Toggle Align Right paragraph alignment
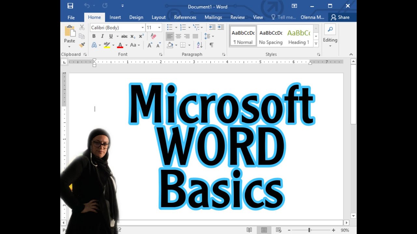The height and width of the screenshot is (234, 417). pyautogui.click(x=187, y=36)
